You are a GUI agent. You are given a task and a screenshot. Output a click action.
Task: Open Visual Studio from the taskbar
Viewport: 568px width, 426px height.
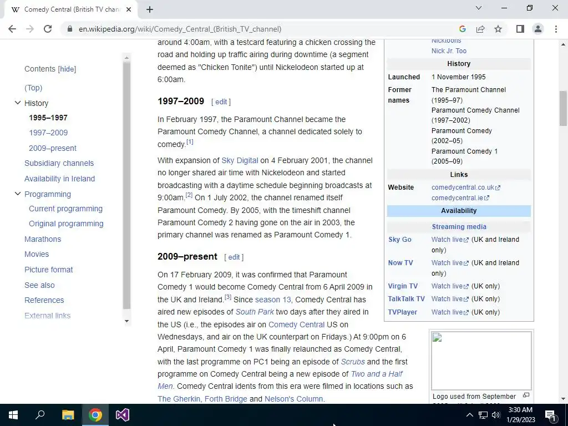click(x=123, y=415)
